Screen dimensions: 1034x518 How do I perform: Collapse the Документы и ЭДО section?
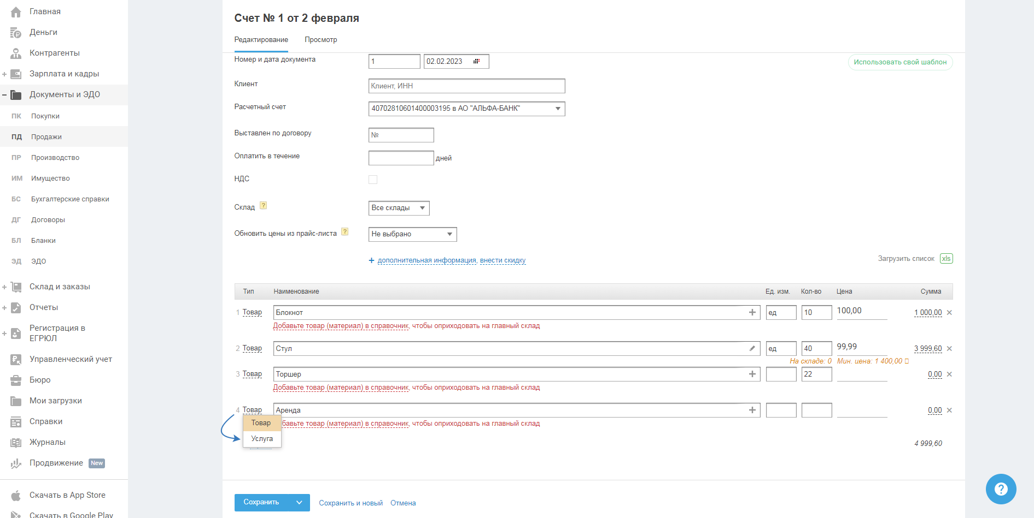point(4,94)
